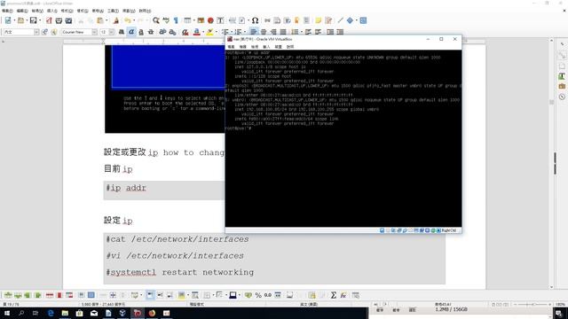The height and width of the screenshot is (319, 568).
Task: Insert a chart with the red chart icon
Action: pos(210,20)
